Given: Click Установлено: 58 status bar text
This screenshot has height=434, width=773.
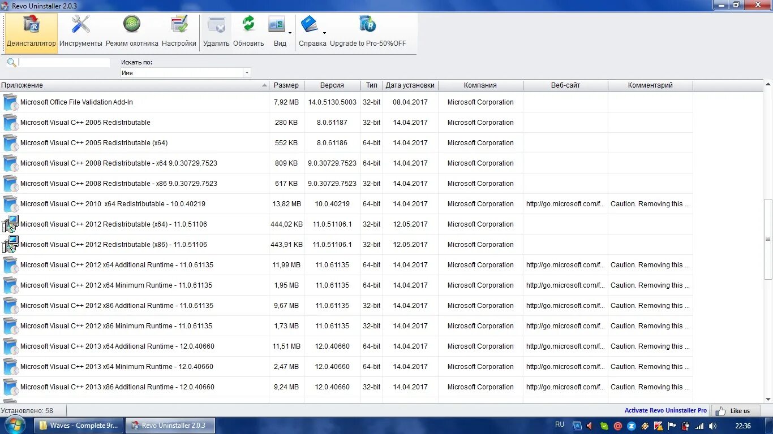Looking at the screenshot, I should [27, 411].
